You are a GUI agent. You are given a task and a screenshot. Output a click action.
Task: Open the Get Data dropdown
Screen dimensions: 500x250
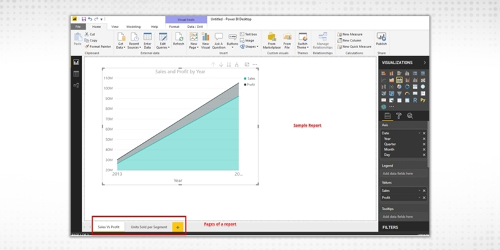[x=121, y=41]
